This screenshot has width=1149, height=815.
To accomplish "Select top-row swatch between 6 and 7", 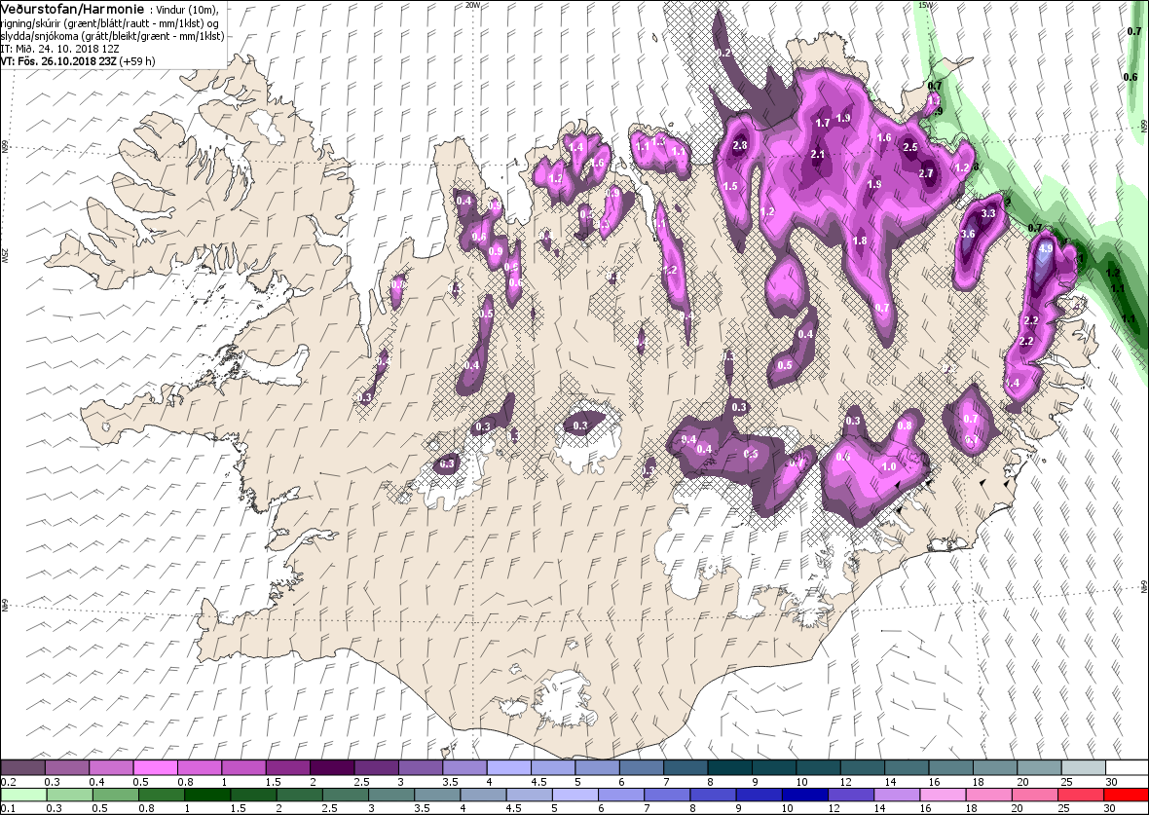I will (643, 767).
